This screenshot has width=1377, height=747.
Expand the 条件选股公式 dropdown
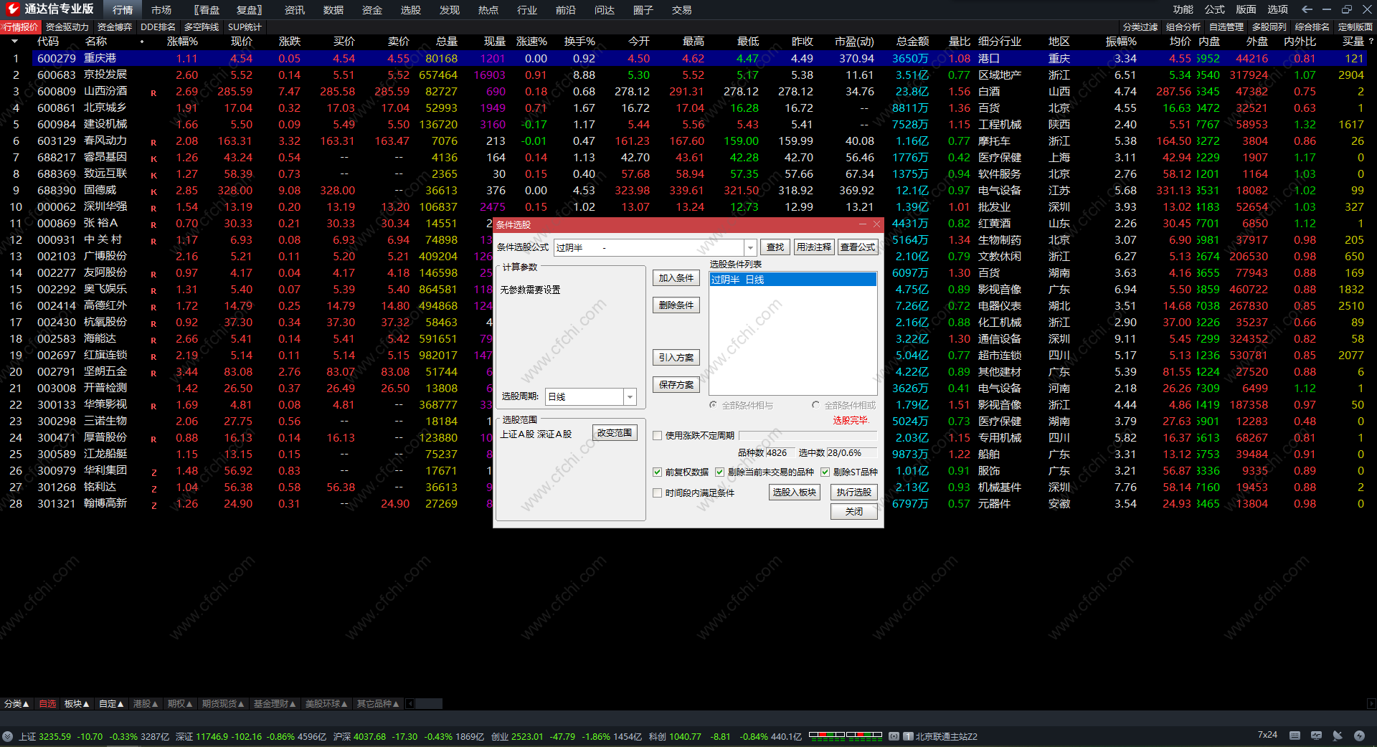tap(750, 247)
